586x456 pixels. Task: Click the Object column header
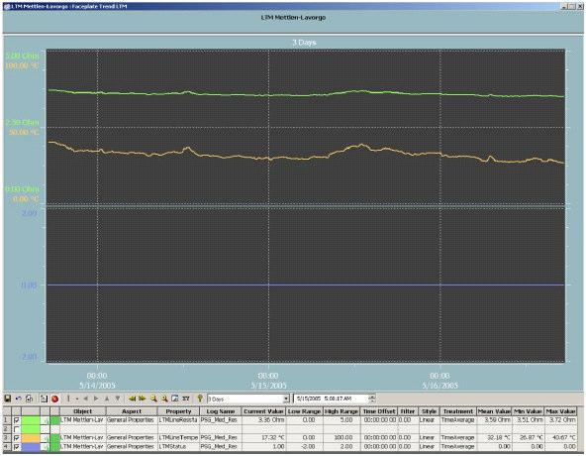[x=83, y=411]
